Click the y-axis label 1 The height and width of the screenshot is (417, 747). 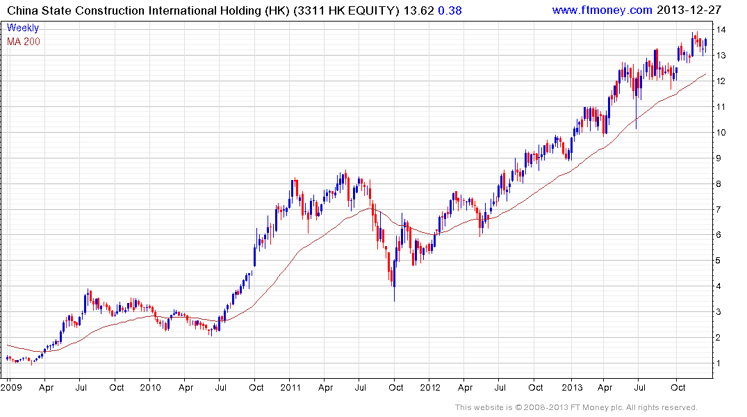[x=719, y=363]
